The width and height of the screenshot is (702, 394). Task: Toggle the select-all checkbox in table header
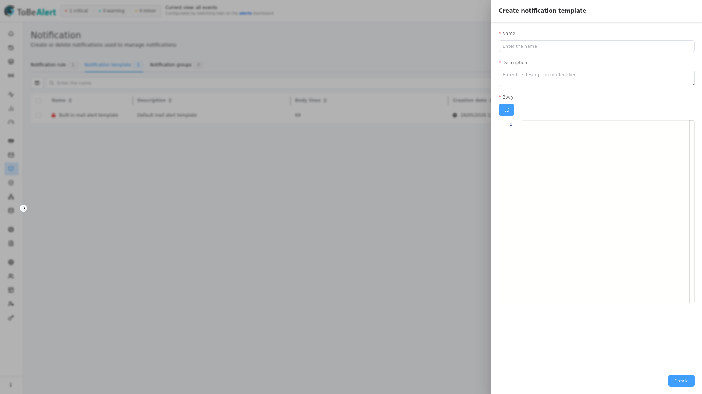click(x=38, y=100)
